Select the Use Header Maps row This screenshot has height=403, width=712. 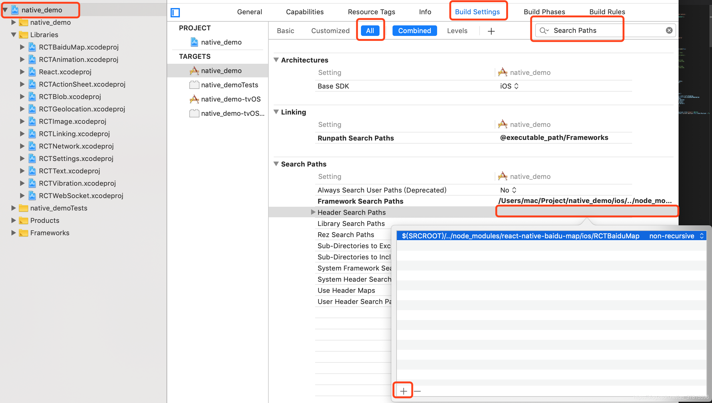point(346,290)
